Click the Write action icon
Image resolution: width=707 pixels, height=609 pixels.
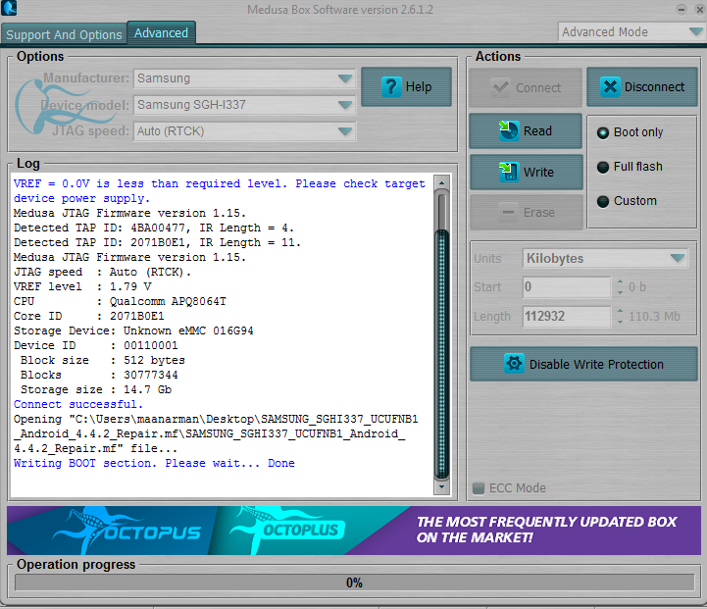(509, 172)
